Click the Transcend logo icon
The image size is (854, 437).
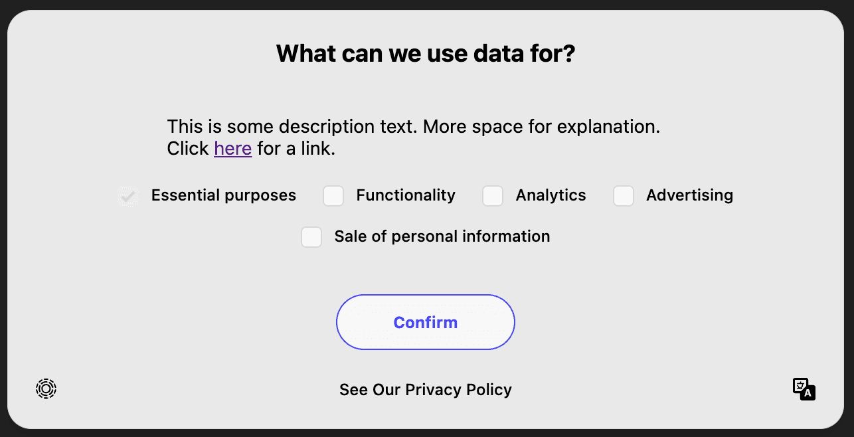click(x=46, y=389)
